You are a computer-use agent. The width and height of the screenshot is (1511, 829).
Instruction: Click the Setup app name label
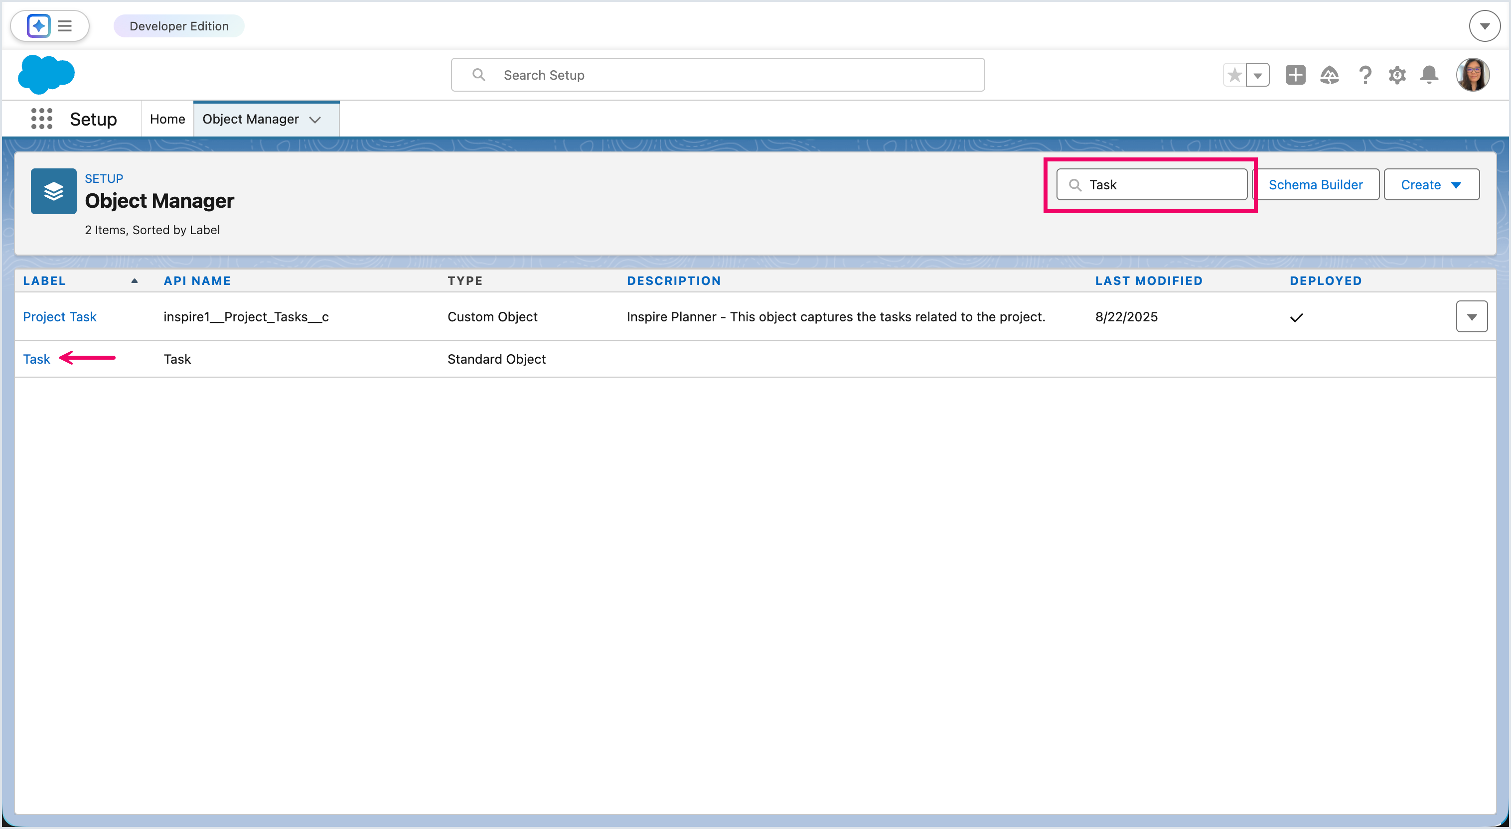93,119
